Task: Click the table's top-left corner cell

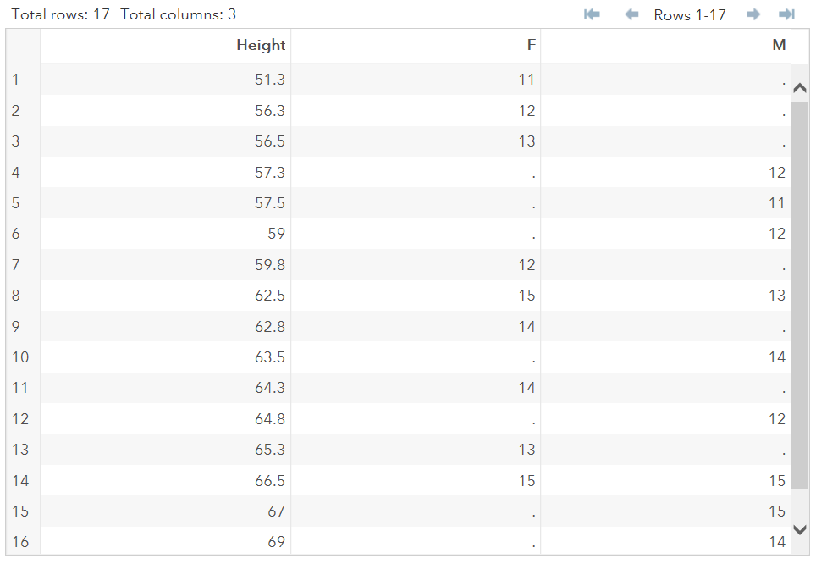Action: (23, 46)
